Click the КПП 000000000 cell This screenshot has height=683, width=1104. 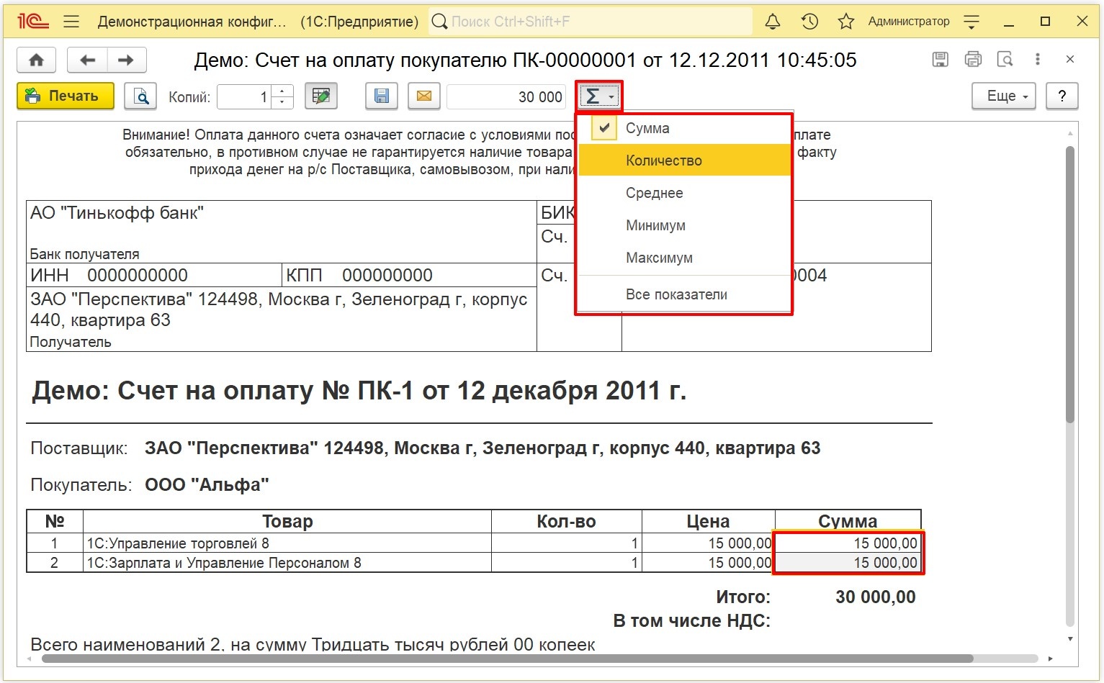point(409,276)
